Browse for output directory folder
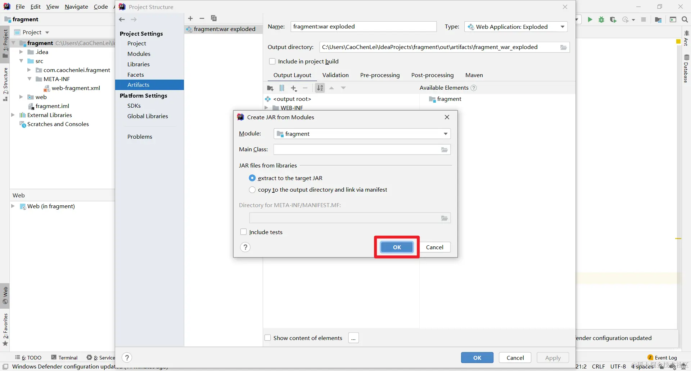Image resolution: width=691 pixels, height=371 pixels. coord(564,47)
